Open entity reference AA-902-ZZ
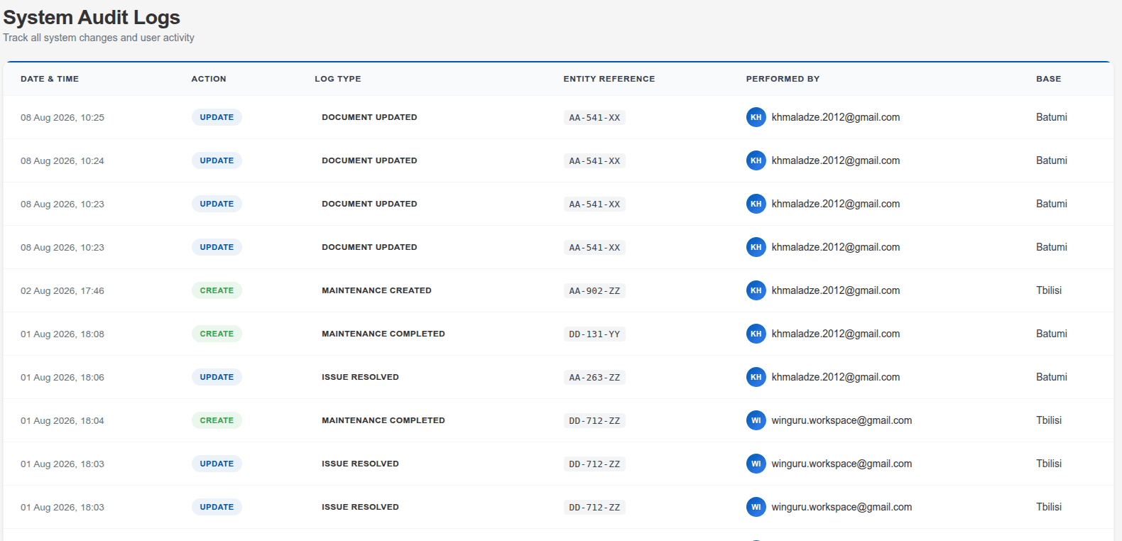1122x541 pixels. click(594, 291)
